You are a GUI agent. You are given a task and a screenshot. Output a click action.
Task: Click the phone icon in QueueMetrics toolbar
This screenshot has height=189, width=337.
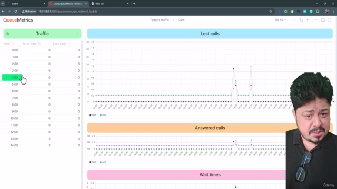301,20
